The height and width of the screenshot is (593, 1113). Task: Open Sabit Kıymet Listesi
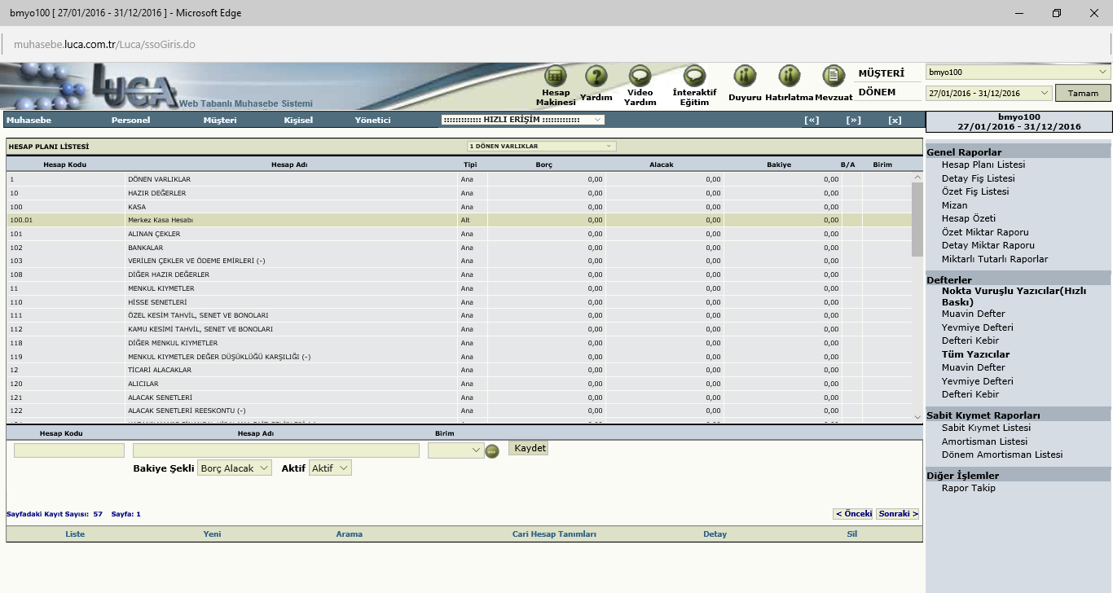click(986, 428)
